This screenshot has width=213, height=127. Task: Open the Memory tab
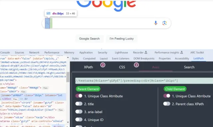(69, 53)
